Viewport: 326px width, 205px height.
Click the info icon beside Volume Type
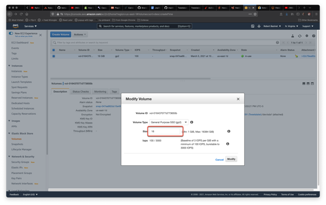point(192,122)
